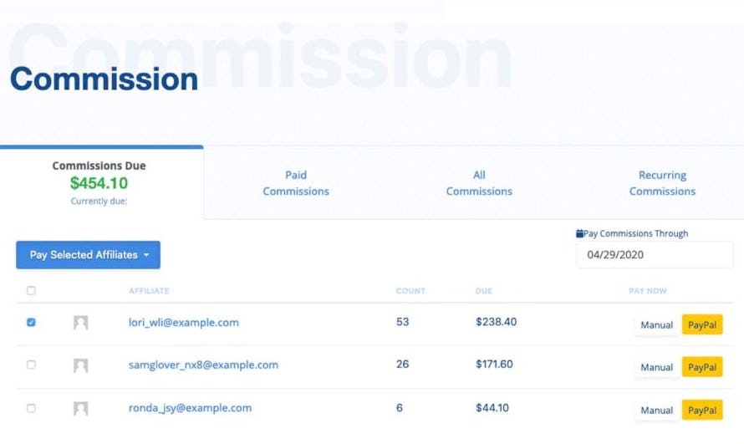Pay lori_wli via PayPal button
Image resolution: width=744 pixels, height=444 pixels.
(x=703, y=324)
